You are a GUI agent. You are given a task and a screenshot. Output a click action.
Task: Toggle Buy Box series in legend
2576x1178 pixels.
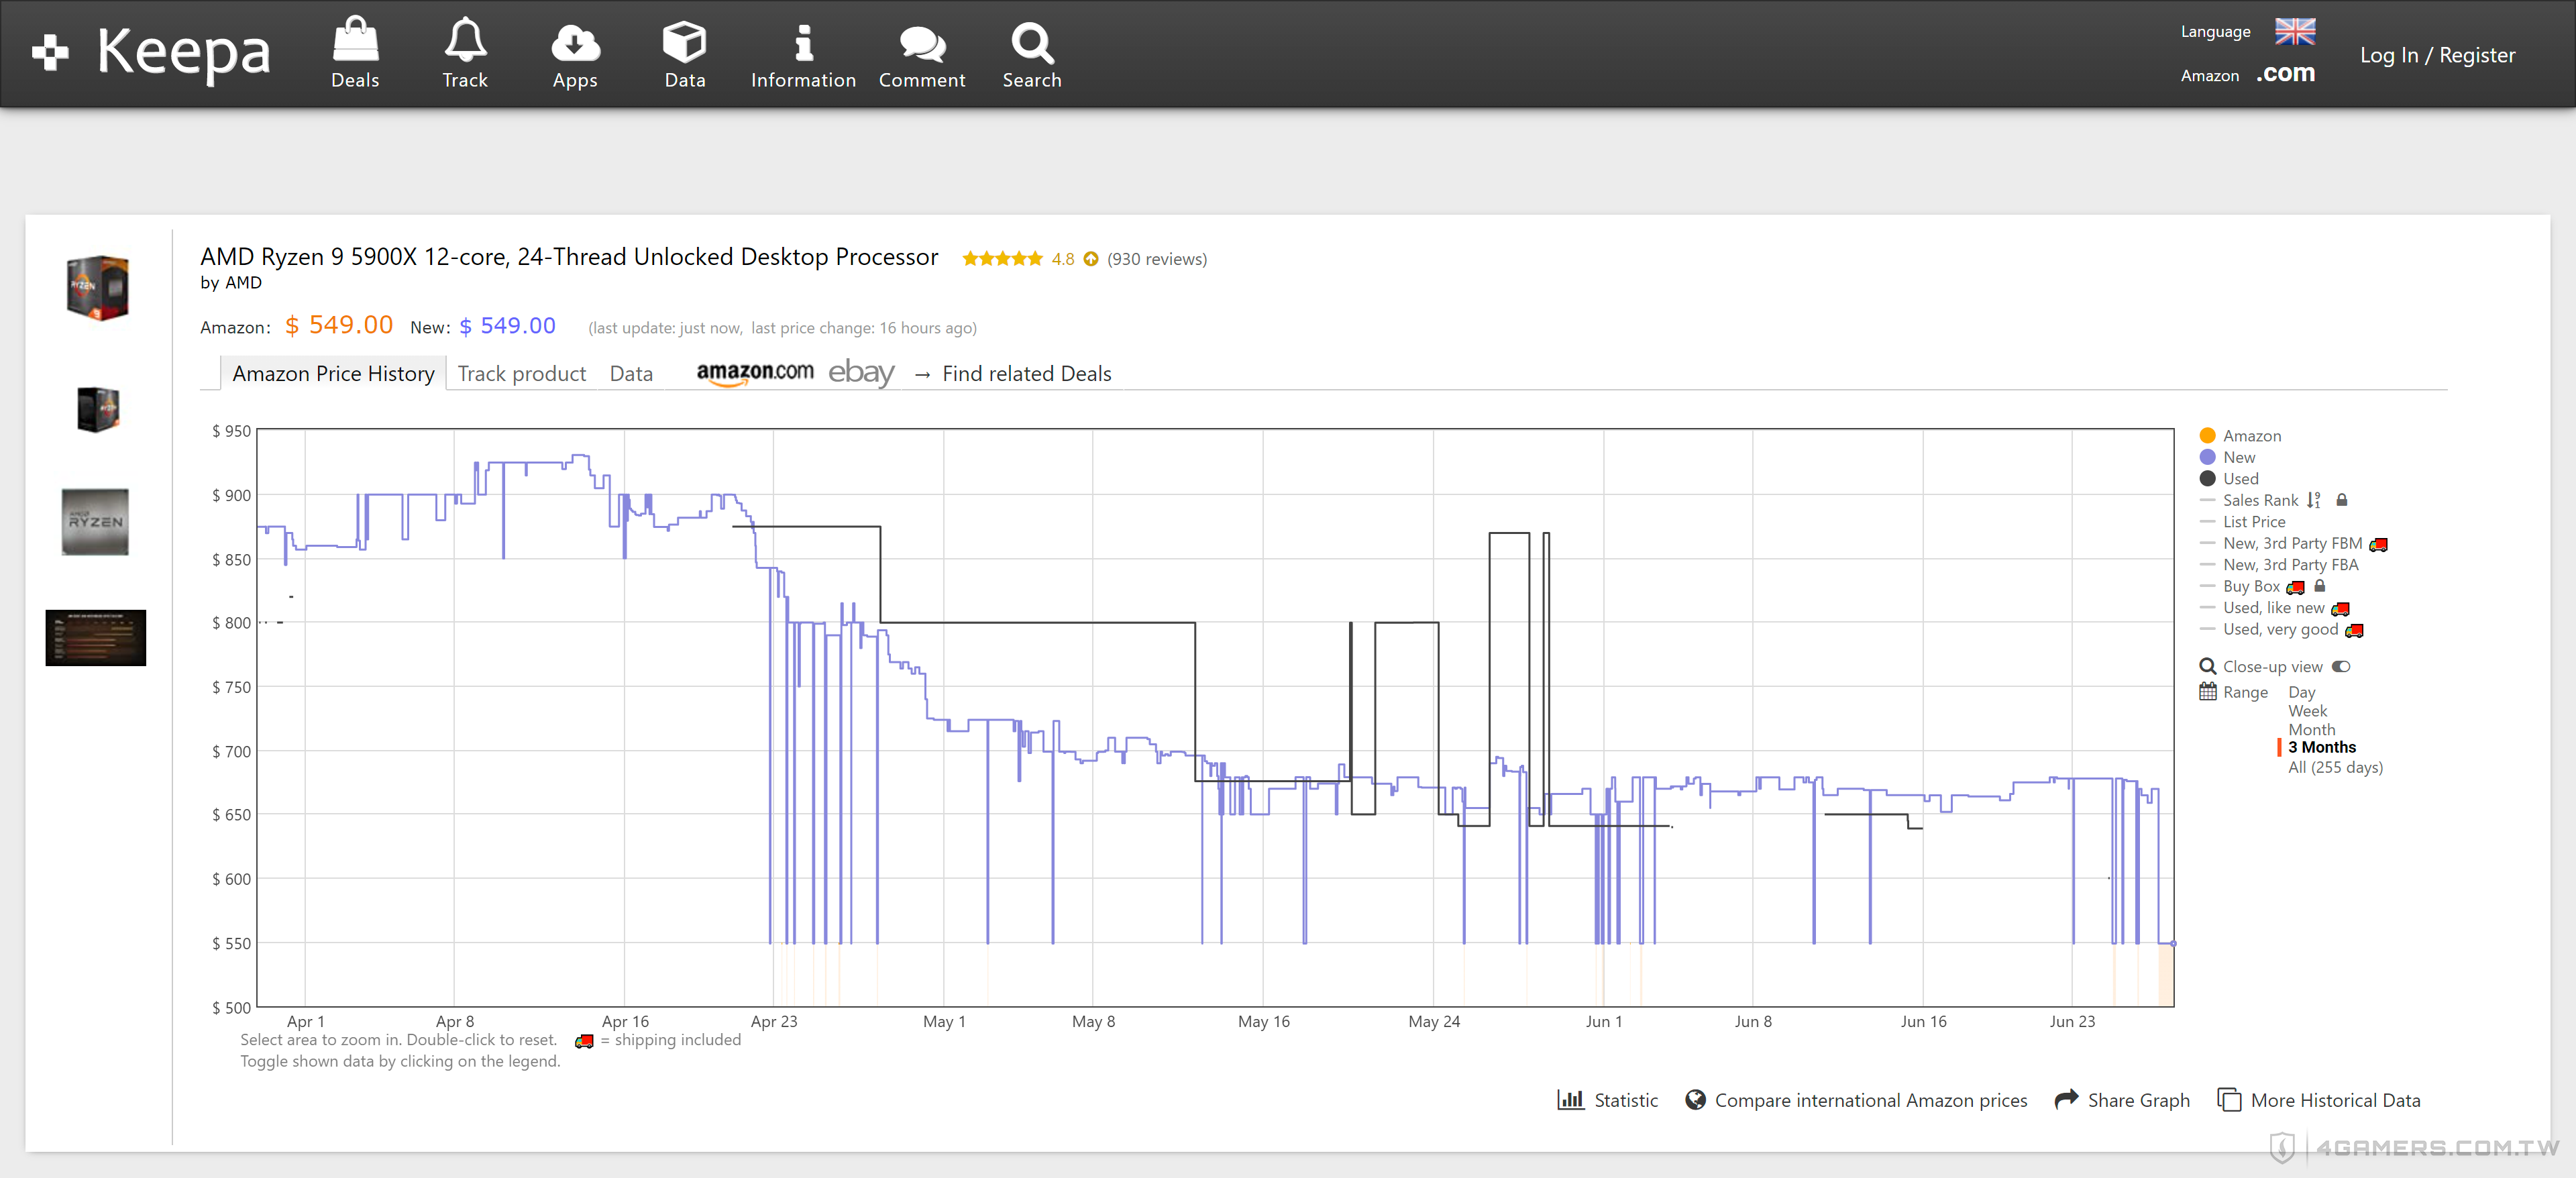click(x=2240, y=586)
